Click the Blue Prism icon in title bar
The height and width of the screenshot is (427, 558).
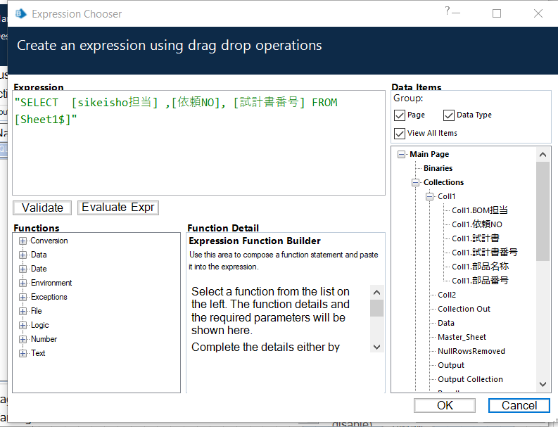pos(20,13)
